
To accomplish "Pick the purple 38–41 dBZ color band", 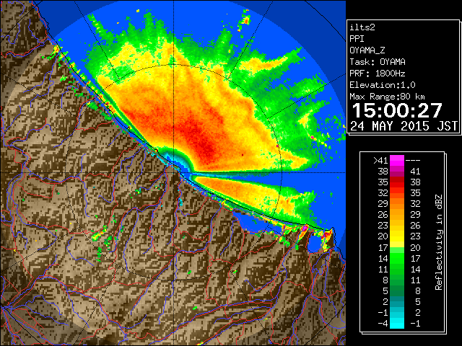I will click(x=397, y=172).
